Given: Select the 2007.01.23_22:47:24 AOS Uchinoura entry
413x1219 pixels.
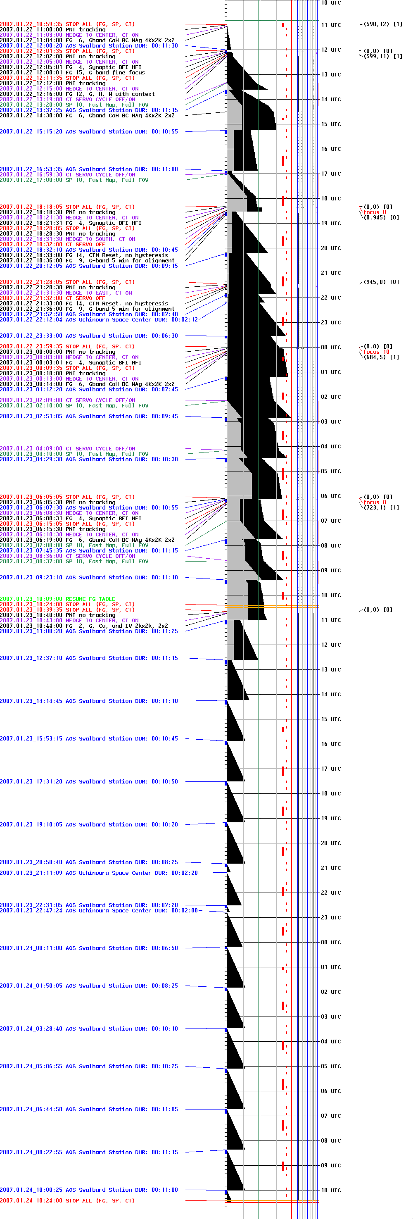Looking at the screenshot, I should tap(99, 910).
